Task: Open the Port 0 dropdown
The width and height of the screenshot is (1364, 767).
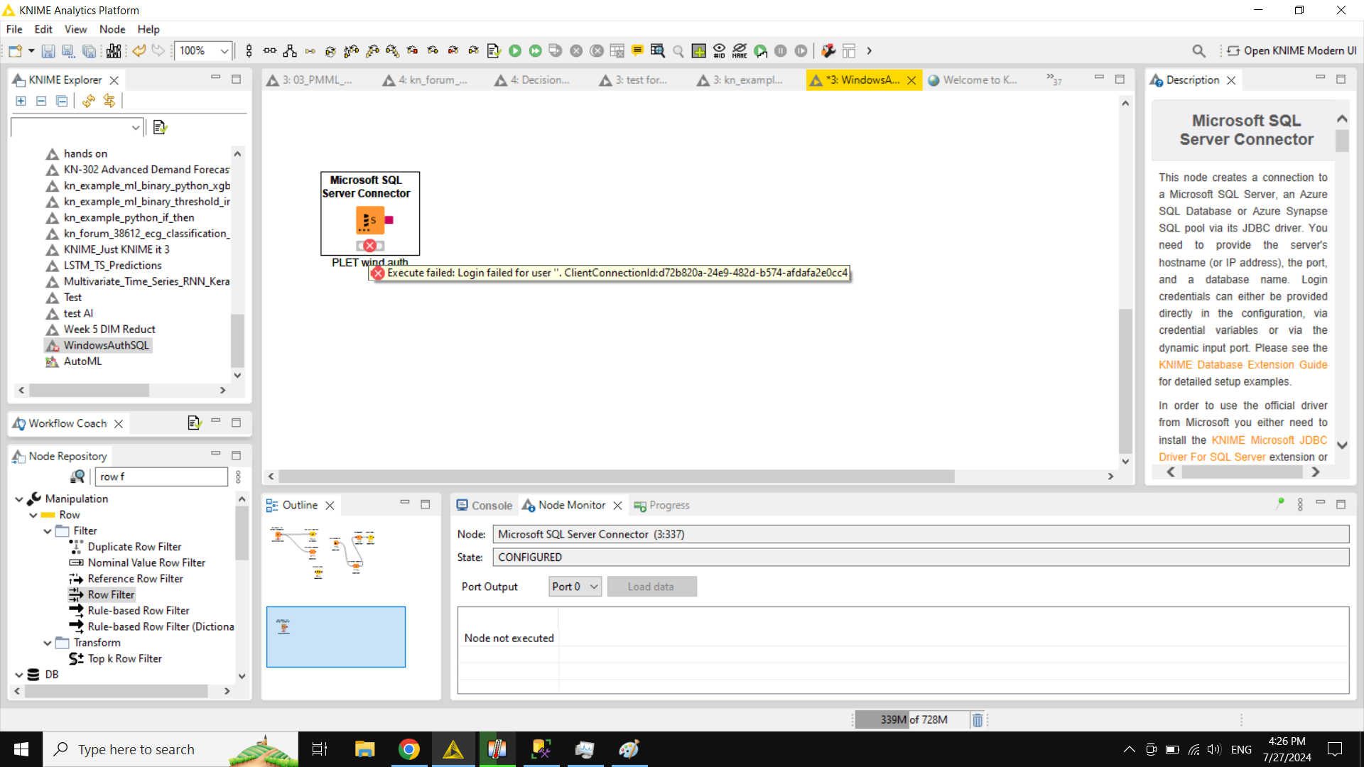Action: coord(575,587)
